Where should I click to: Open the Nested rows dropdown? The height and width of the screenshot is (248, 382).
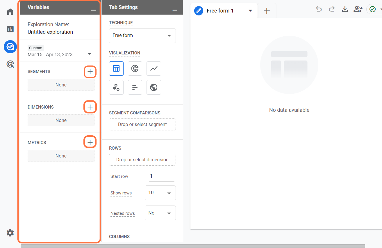(x=160, y=213)
